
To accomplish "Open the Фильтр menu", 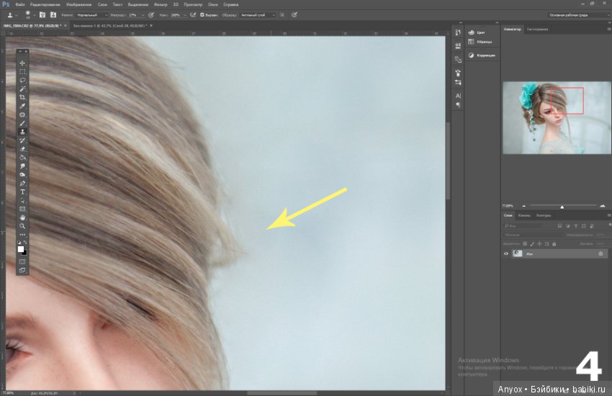I will point(161,5).
